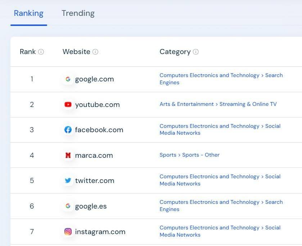
Task: Select the Ranking tab
Action: (x=28, y=13)
